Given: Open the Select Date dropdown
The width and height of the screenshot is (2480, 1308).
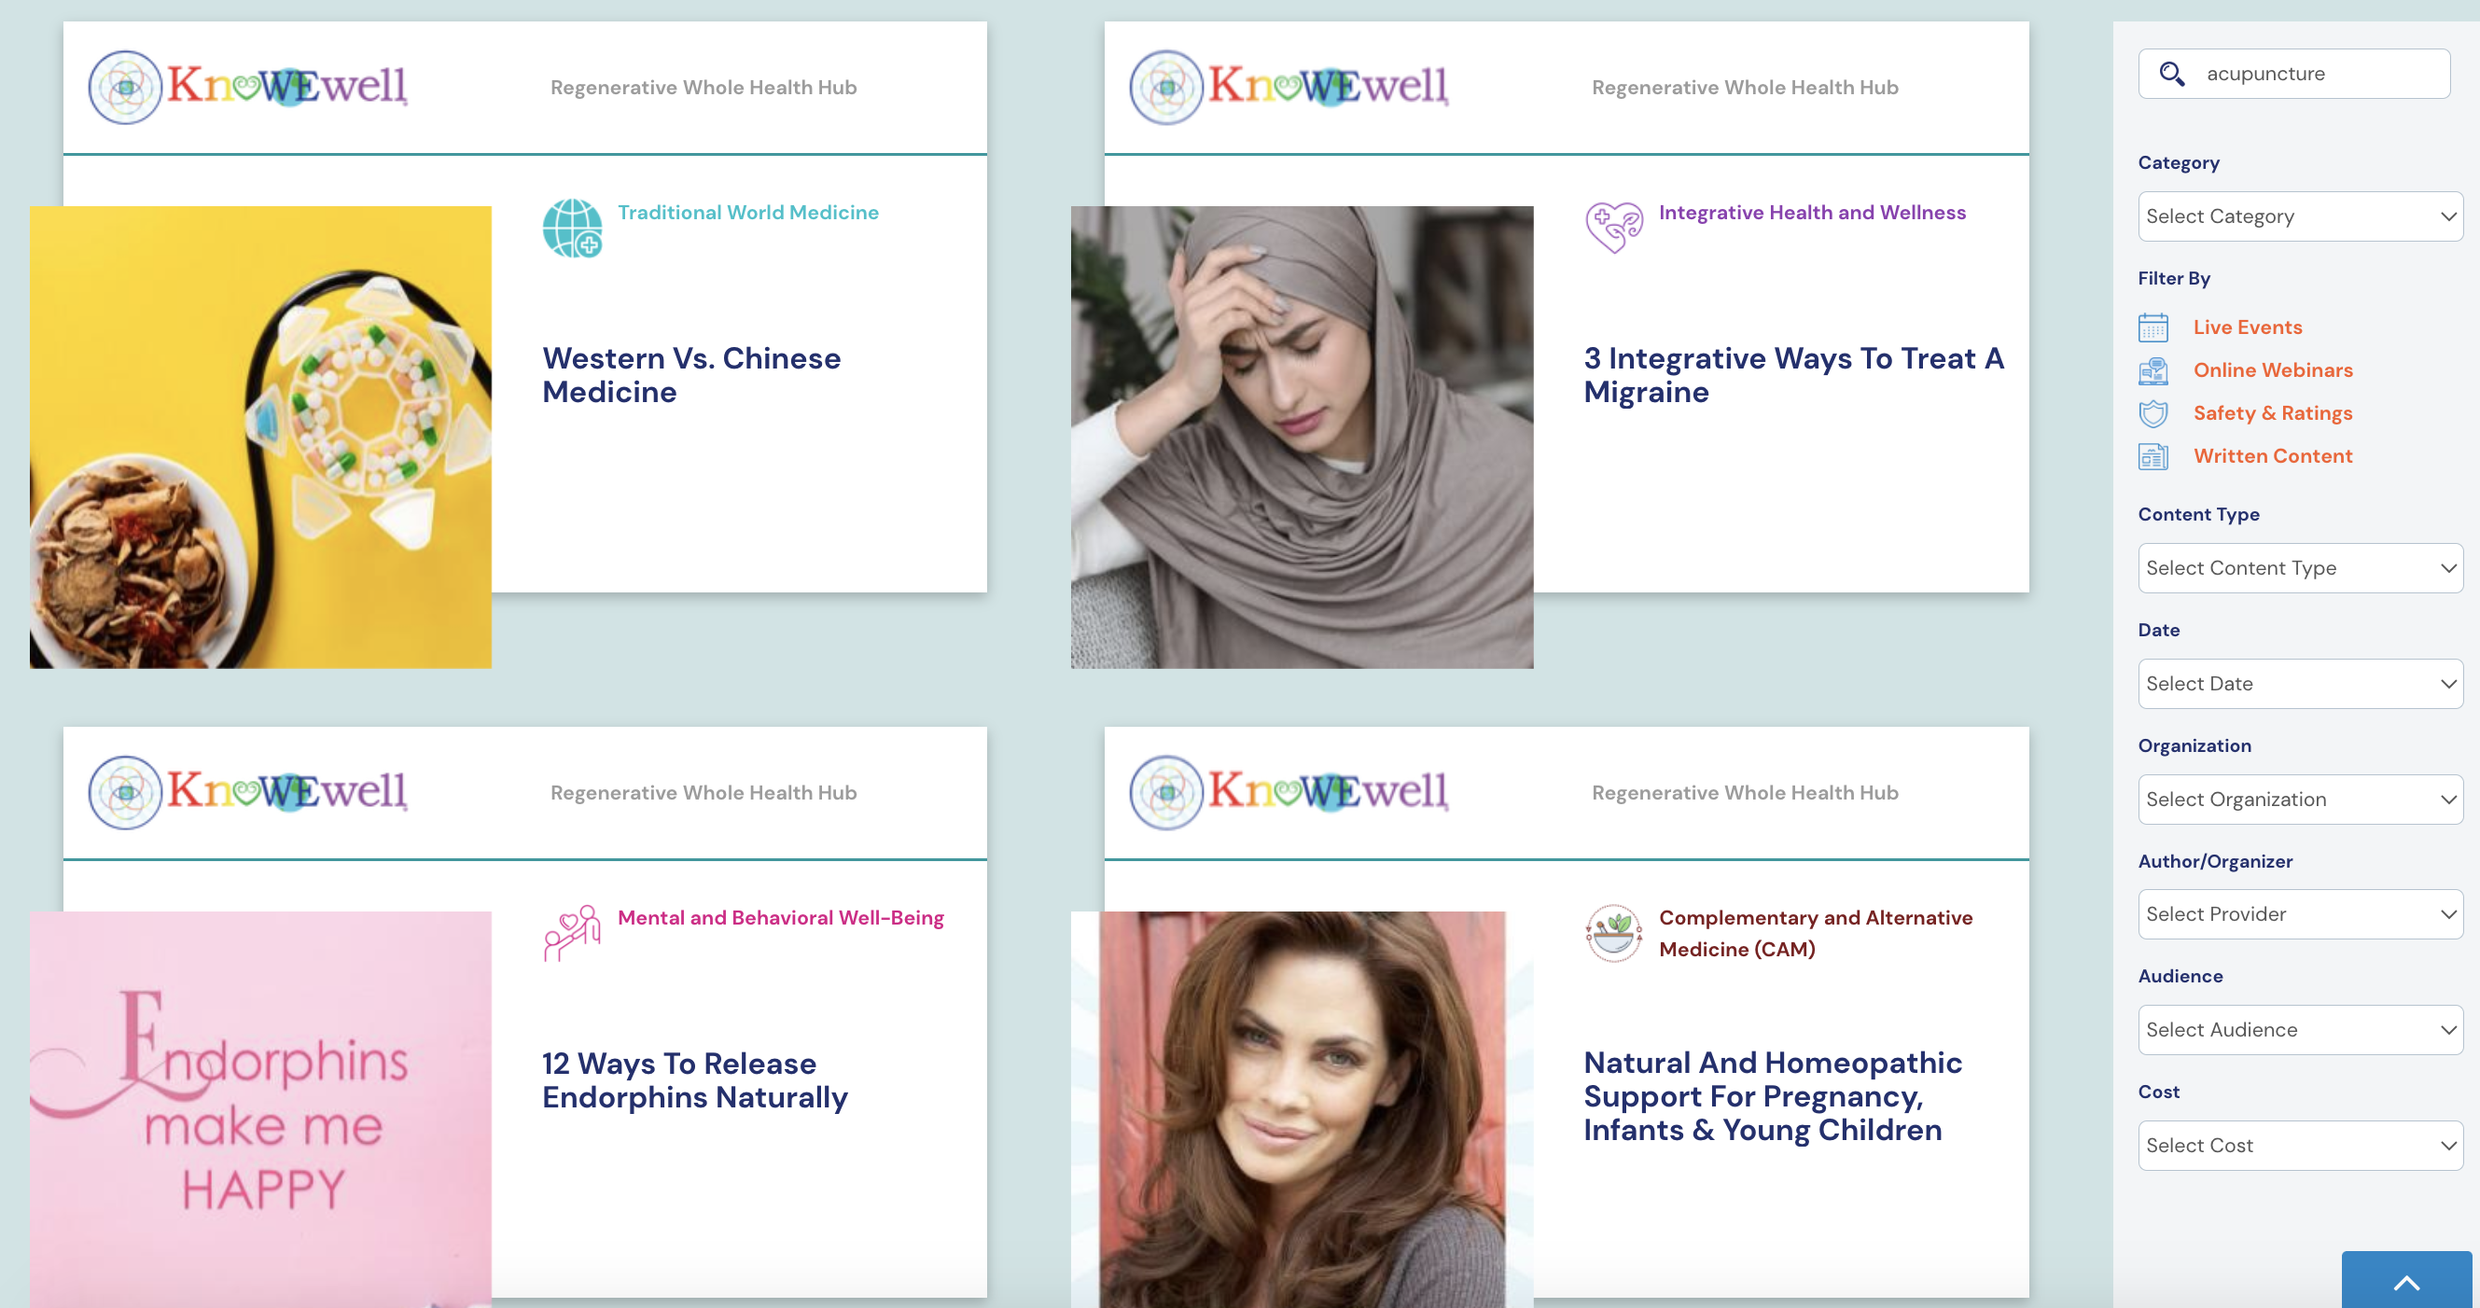Looking at the screenshot, I should 2300,683.
